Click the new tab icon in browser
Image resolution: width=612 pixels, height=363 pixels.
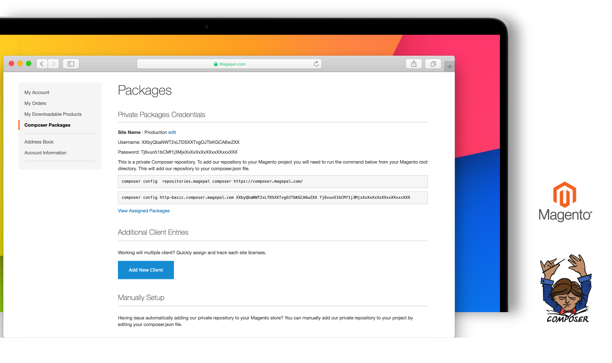(450, 66)
